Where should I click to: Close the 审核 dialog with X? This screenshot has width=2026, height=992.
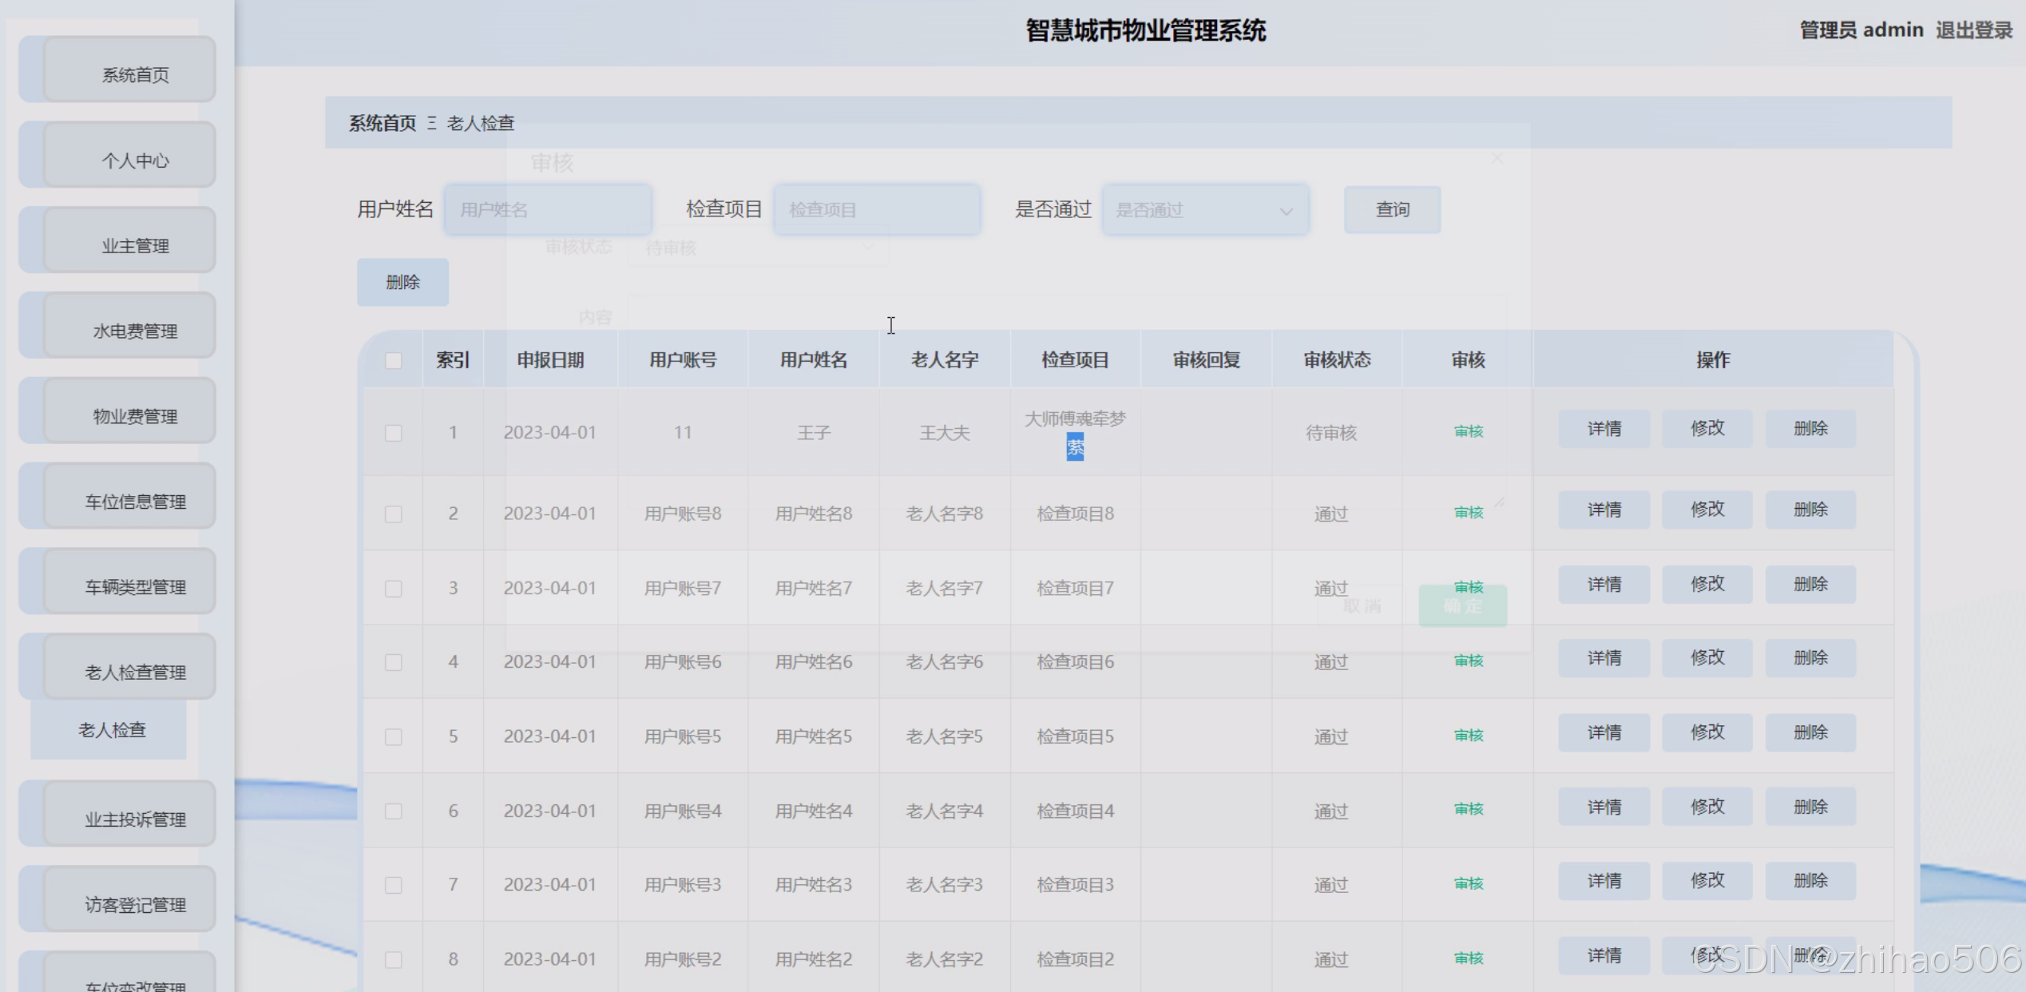[1497, 159]
